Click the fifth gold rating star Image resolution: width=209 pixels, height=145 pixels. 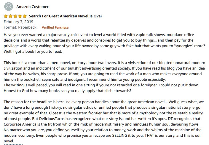[x=25, y=16]
